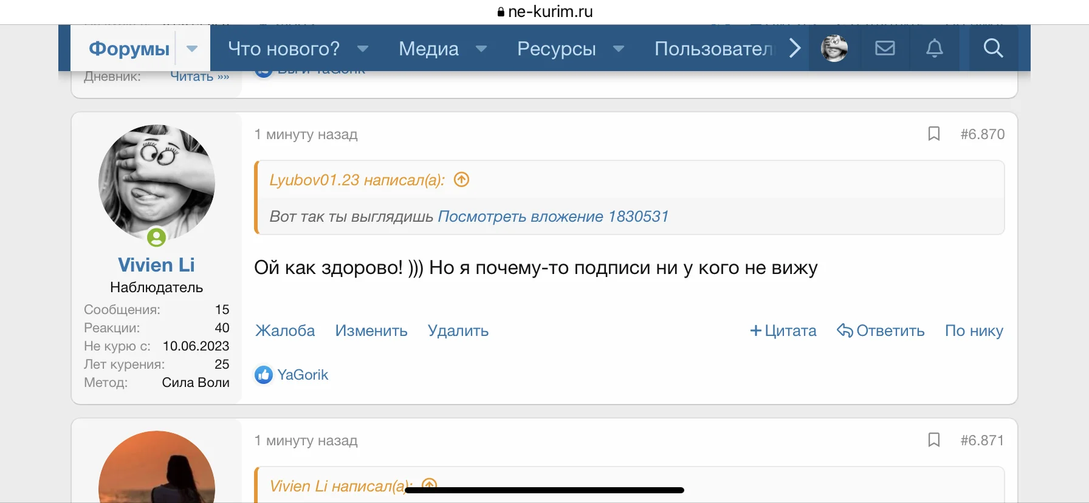Reply to post using Ответить
The width and height of the screenshot is (1089, 503).
881,330
